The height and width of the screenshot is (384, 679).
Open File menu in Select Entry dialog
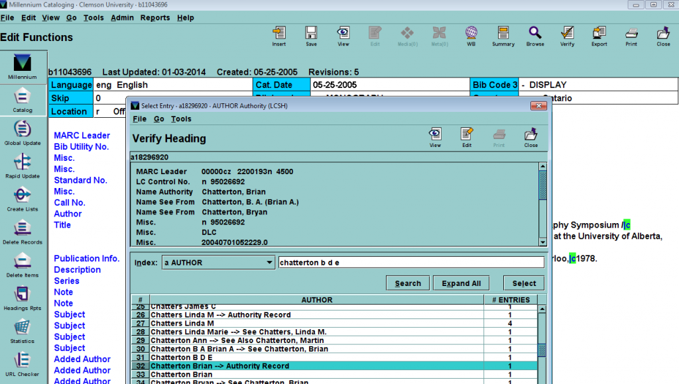pyautogui.click(x=139, y=119)
